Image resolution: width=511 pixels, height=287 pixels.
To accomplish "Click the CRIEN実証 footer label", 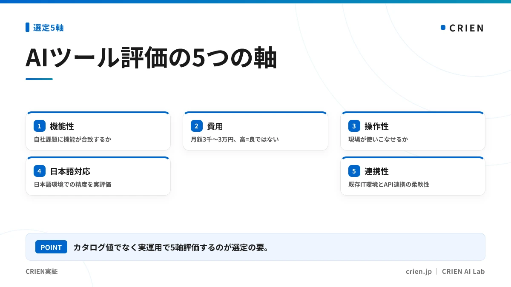I will point(42,271).
